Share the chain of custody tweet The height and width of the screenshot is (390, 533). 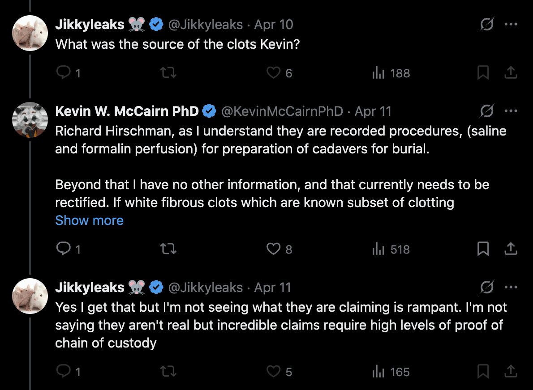[x=511, y=372]
